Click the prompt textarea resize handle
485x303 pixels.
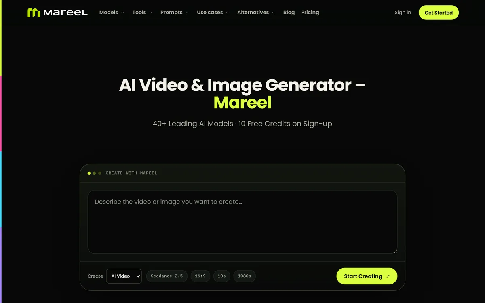point(395,251)
